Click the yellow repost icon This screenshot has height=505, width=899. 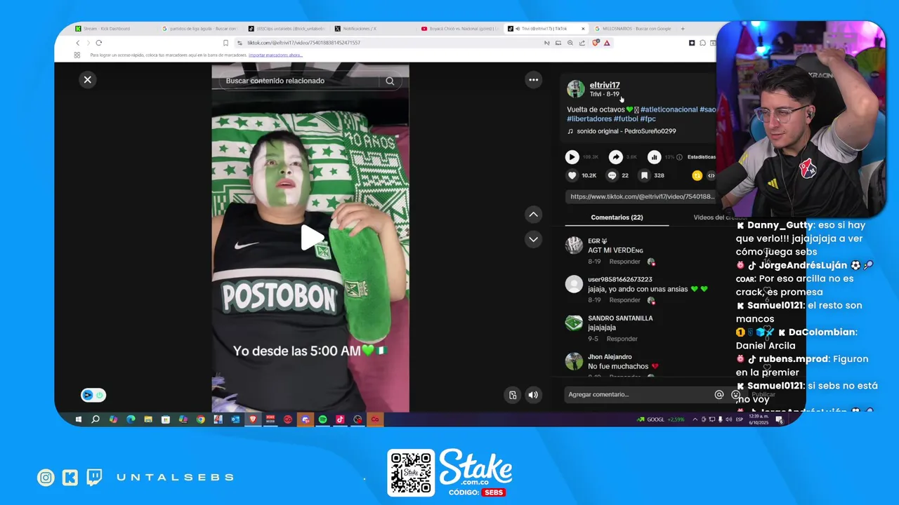tap(697, 175)
